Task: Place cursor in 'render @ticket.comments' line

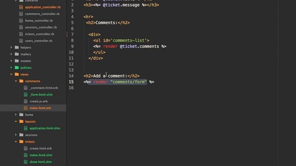Action: [x=129, y=46]
